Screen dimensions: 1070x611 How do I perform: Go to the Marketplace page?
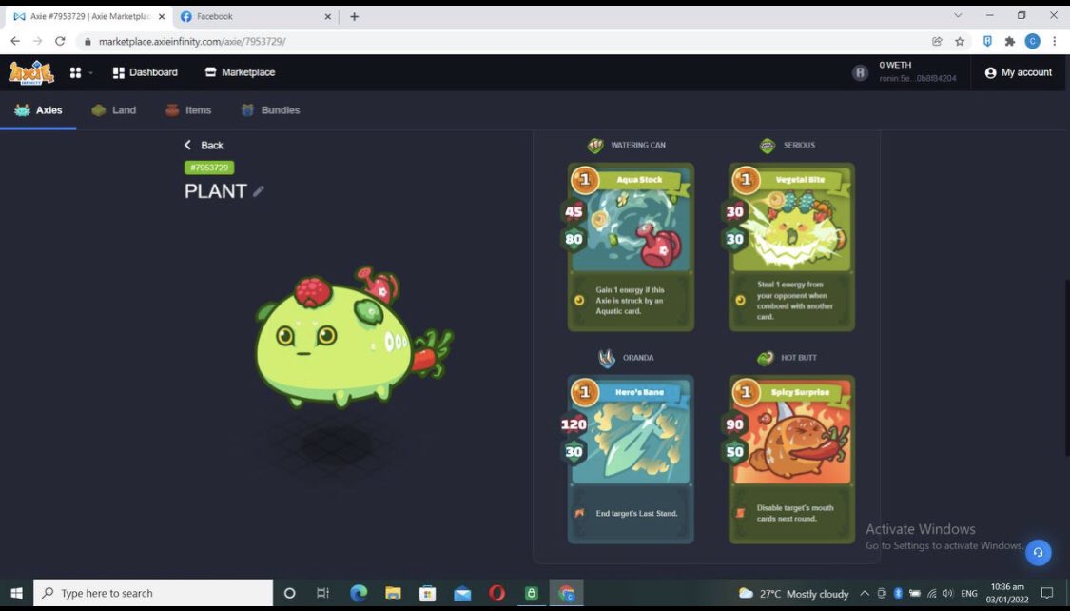tap(241, 72)
